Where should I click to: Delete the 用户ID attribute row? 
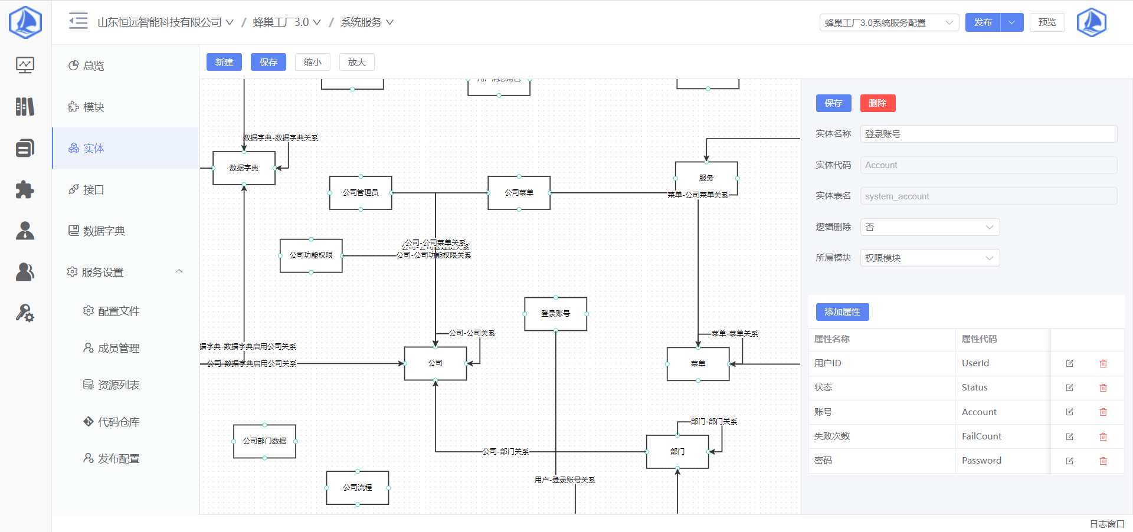click(x=1103, y=364)
